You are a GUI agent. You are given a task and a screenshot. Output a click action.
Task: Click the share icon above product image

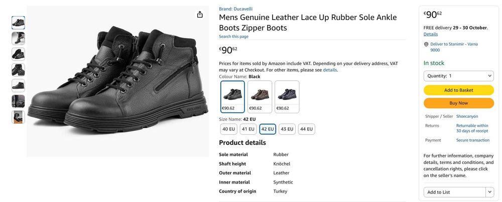tap(200, 15)
